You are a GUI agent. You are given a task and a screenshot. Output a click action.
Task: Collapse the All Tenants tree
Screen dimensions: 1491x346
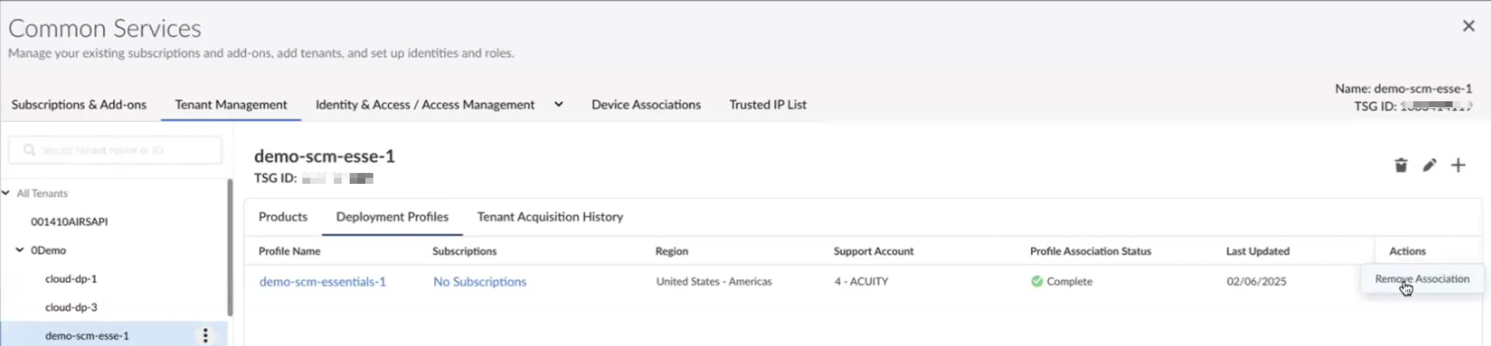[x=6, y=193]
